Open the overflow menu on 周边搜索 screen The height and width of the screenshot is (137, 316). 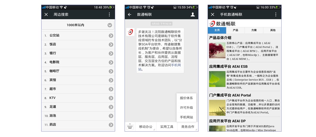pyautogui.click(x=109, y=14)
